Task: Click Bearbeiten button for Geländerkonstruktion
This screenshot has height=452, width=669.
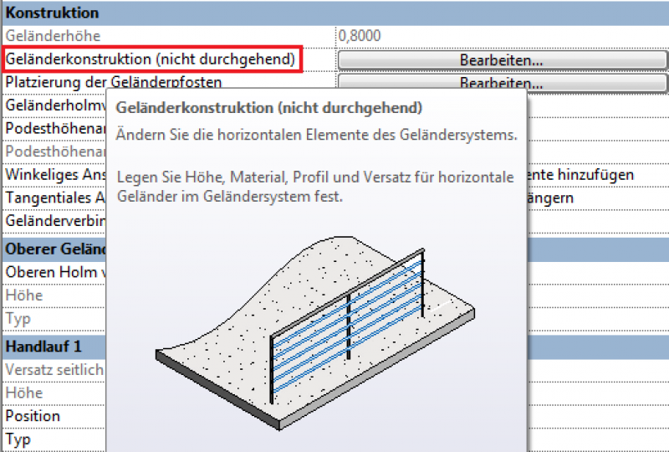Action: click(502, 60)
